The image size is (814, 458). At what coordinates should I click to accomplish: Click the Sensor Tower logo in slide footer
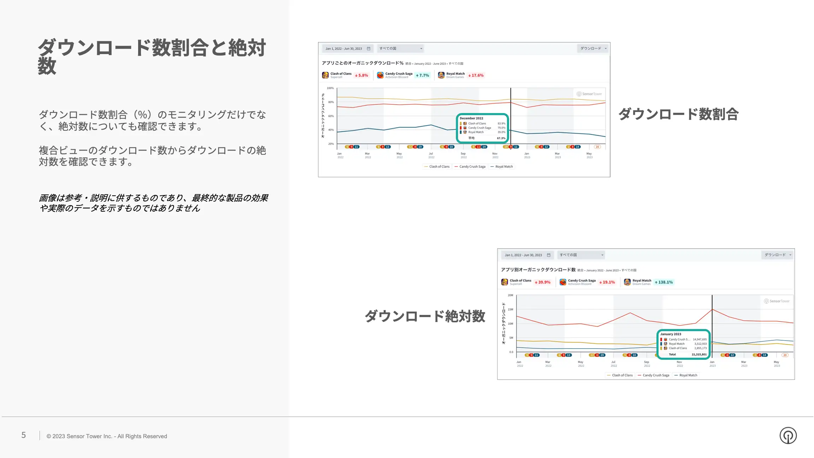[x=788, y=435]
